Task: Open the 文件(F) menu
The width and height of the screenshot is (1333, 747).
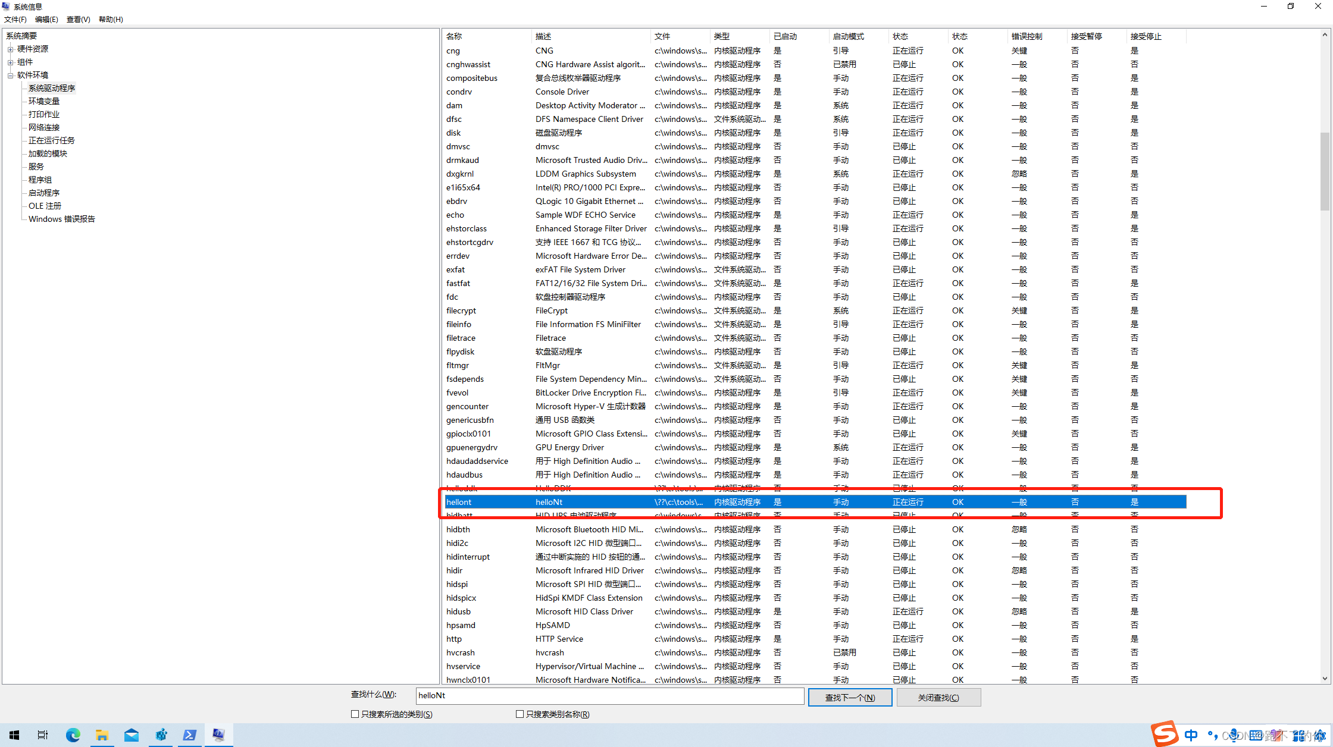Action: coord(15,20)
